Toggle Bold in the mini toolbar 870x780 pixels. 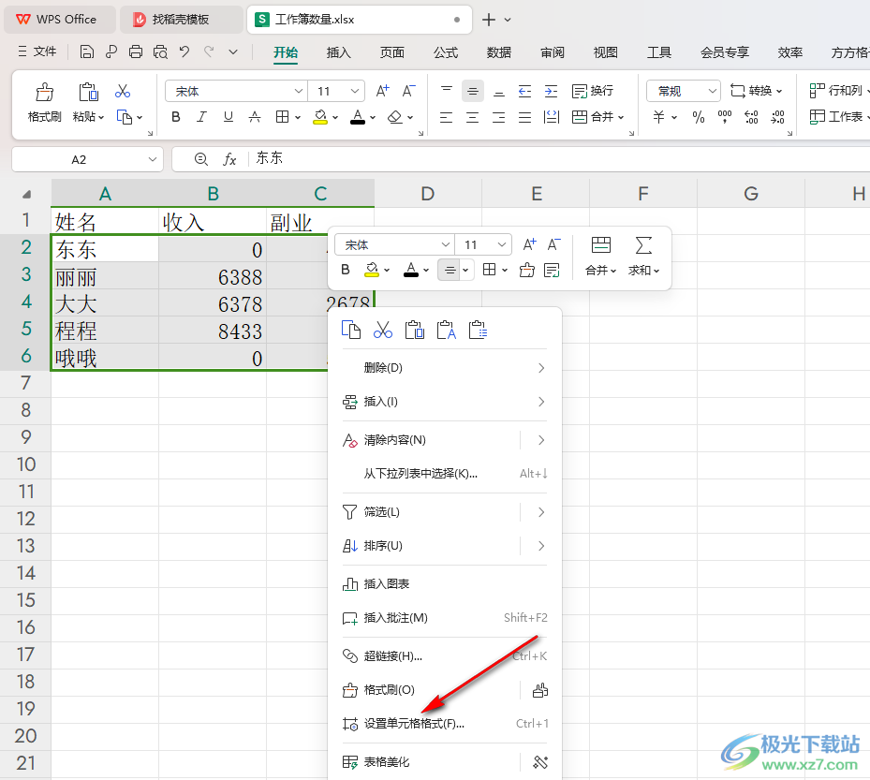(346, 271)
